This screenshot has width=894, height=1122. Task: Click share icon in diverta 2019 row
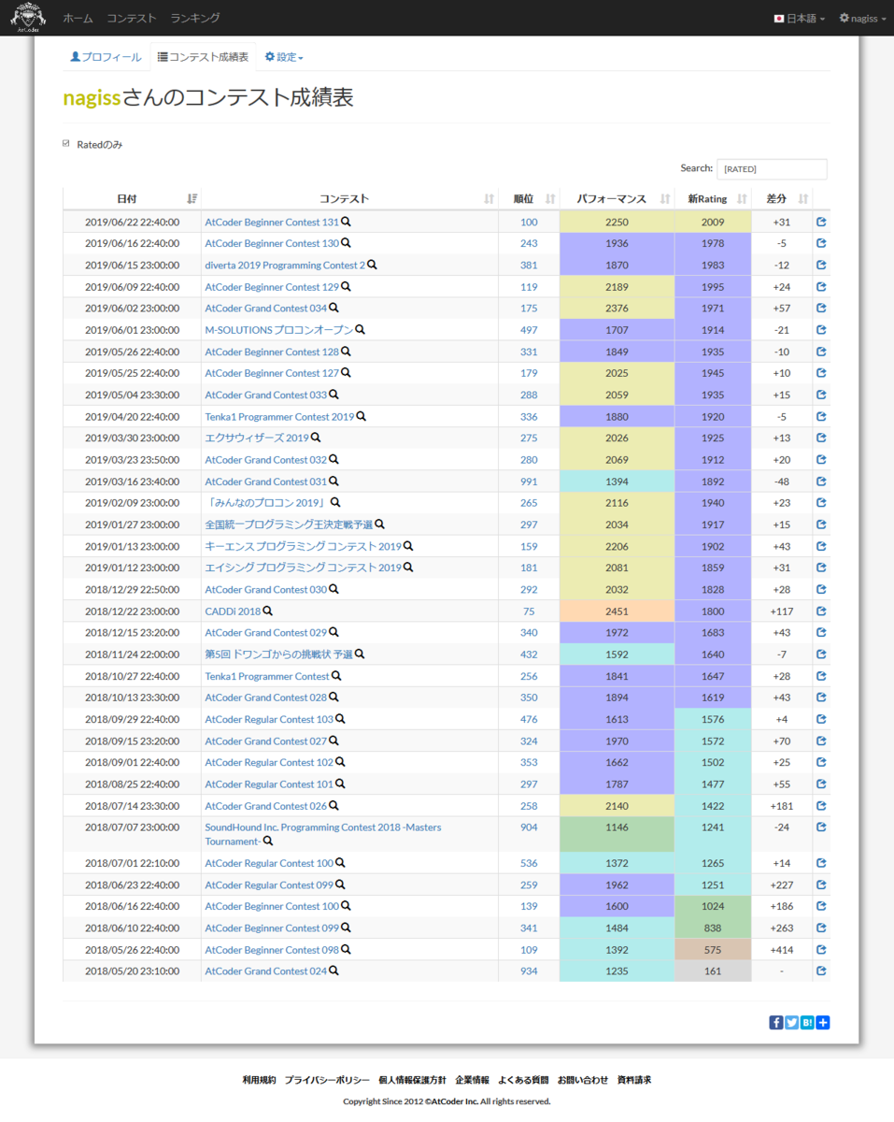pos(821,265)
